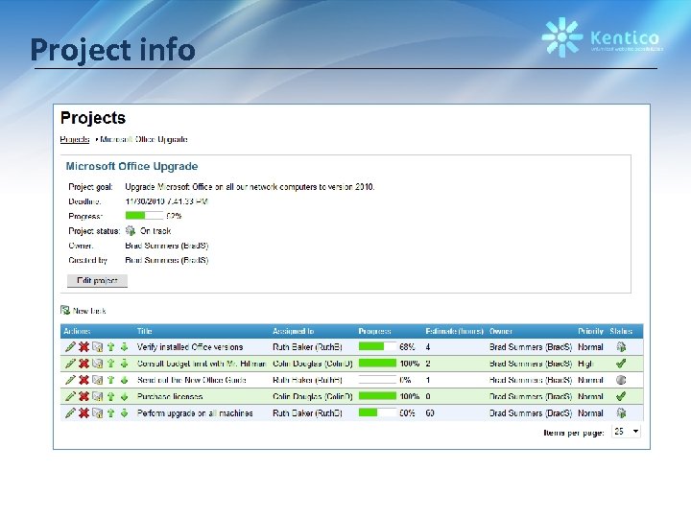Image resolution: width=691 pixels, height=518 pixels.
Task: Click the Perform upgrade on all machines title
Action: point(195,413)
